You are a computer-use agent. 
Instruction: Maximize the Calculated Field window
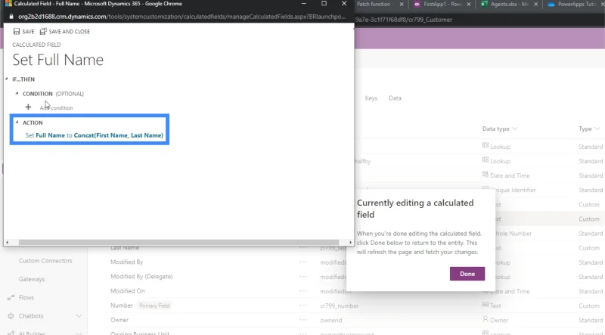pos(324,4)
